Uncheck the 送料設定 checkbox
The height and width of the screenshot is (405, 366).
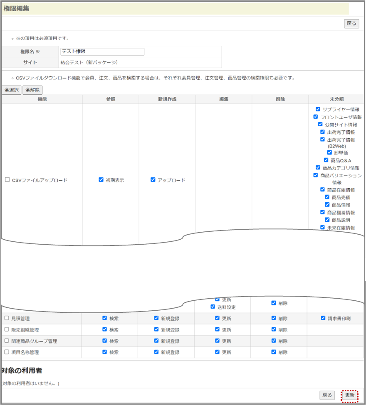(x=213, y=307)
